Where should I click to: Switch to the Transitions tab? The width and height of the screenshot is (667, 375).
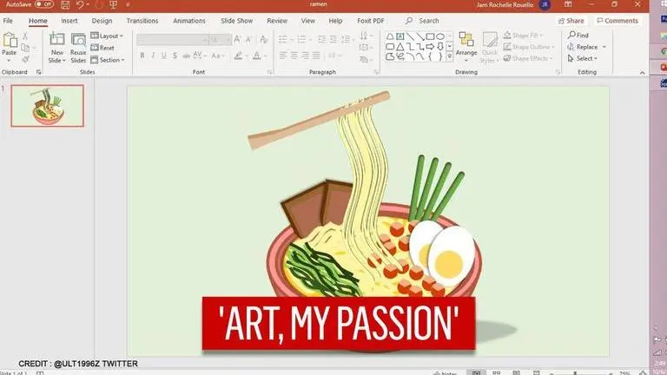click(x=142, y=21)
